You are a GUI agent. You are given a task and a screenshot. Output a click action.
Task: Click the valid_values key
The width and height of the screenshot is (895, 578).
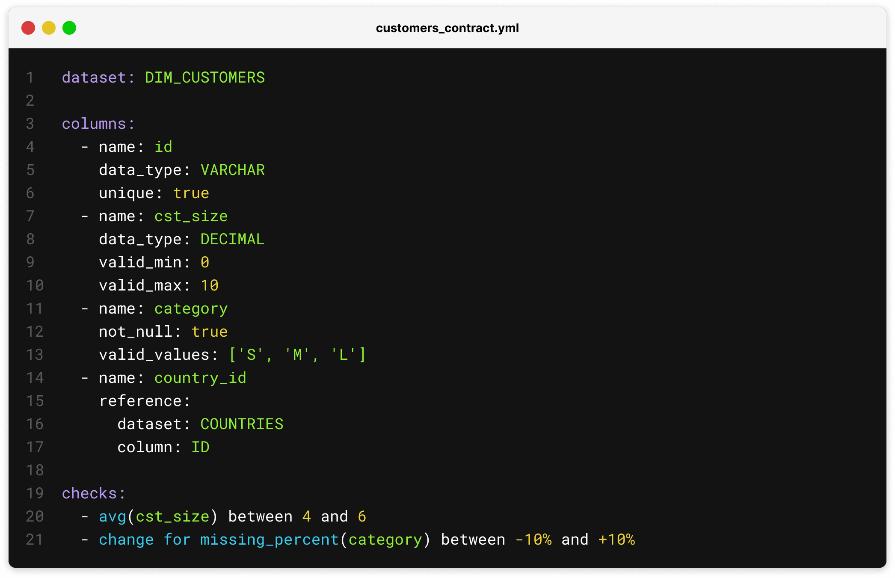(x=159, y=355)
